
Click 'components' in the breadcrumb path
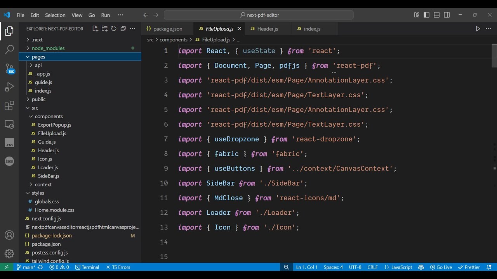(x=174, y=40)
